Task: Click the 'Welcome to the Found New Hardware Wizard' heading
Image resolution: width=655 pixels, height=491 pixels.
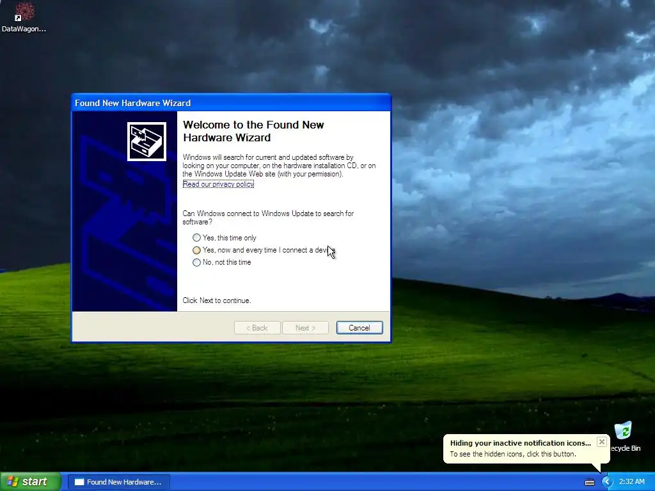Action: coord(253,131)
